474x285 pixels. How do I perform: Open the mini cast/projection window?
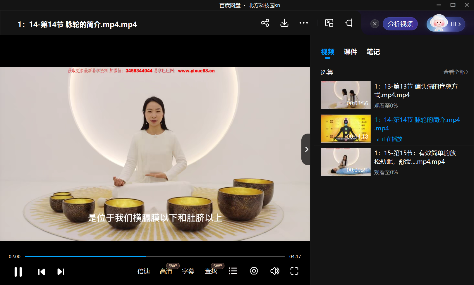pos(348,23)
